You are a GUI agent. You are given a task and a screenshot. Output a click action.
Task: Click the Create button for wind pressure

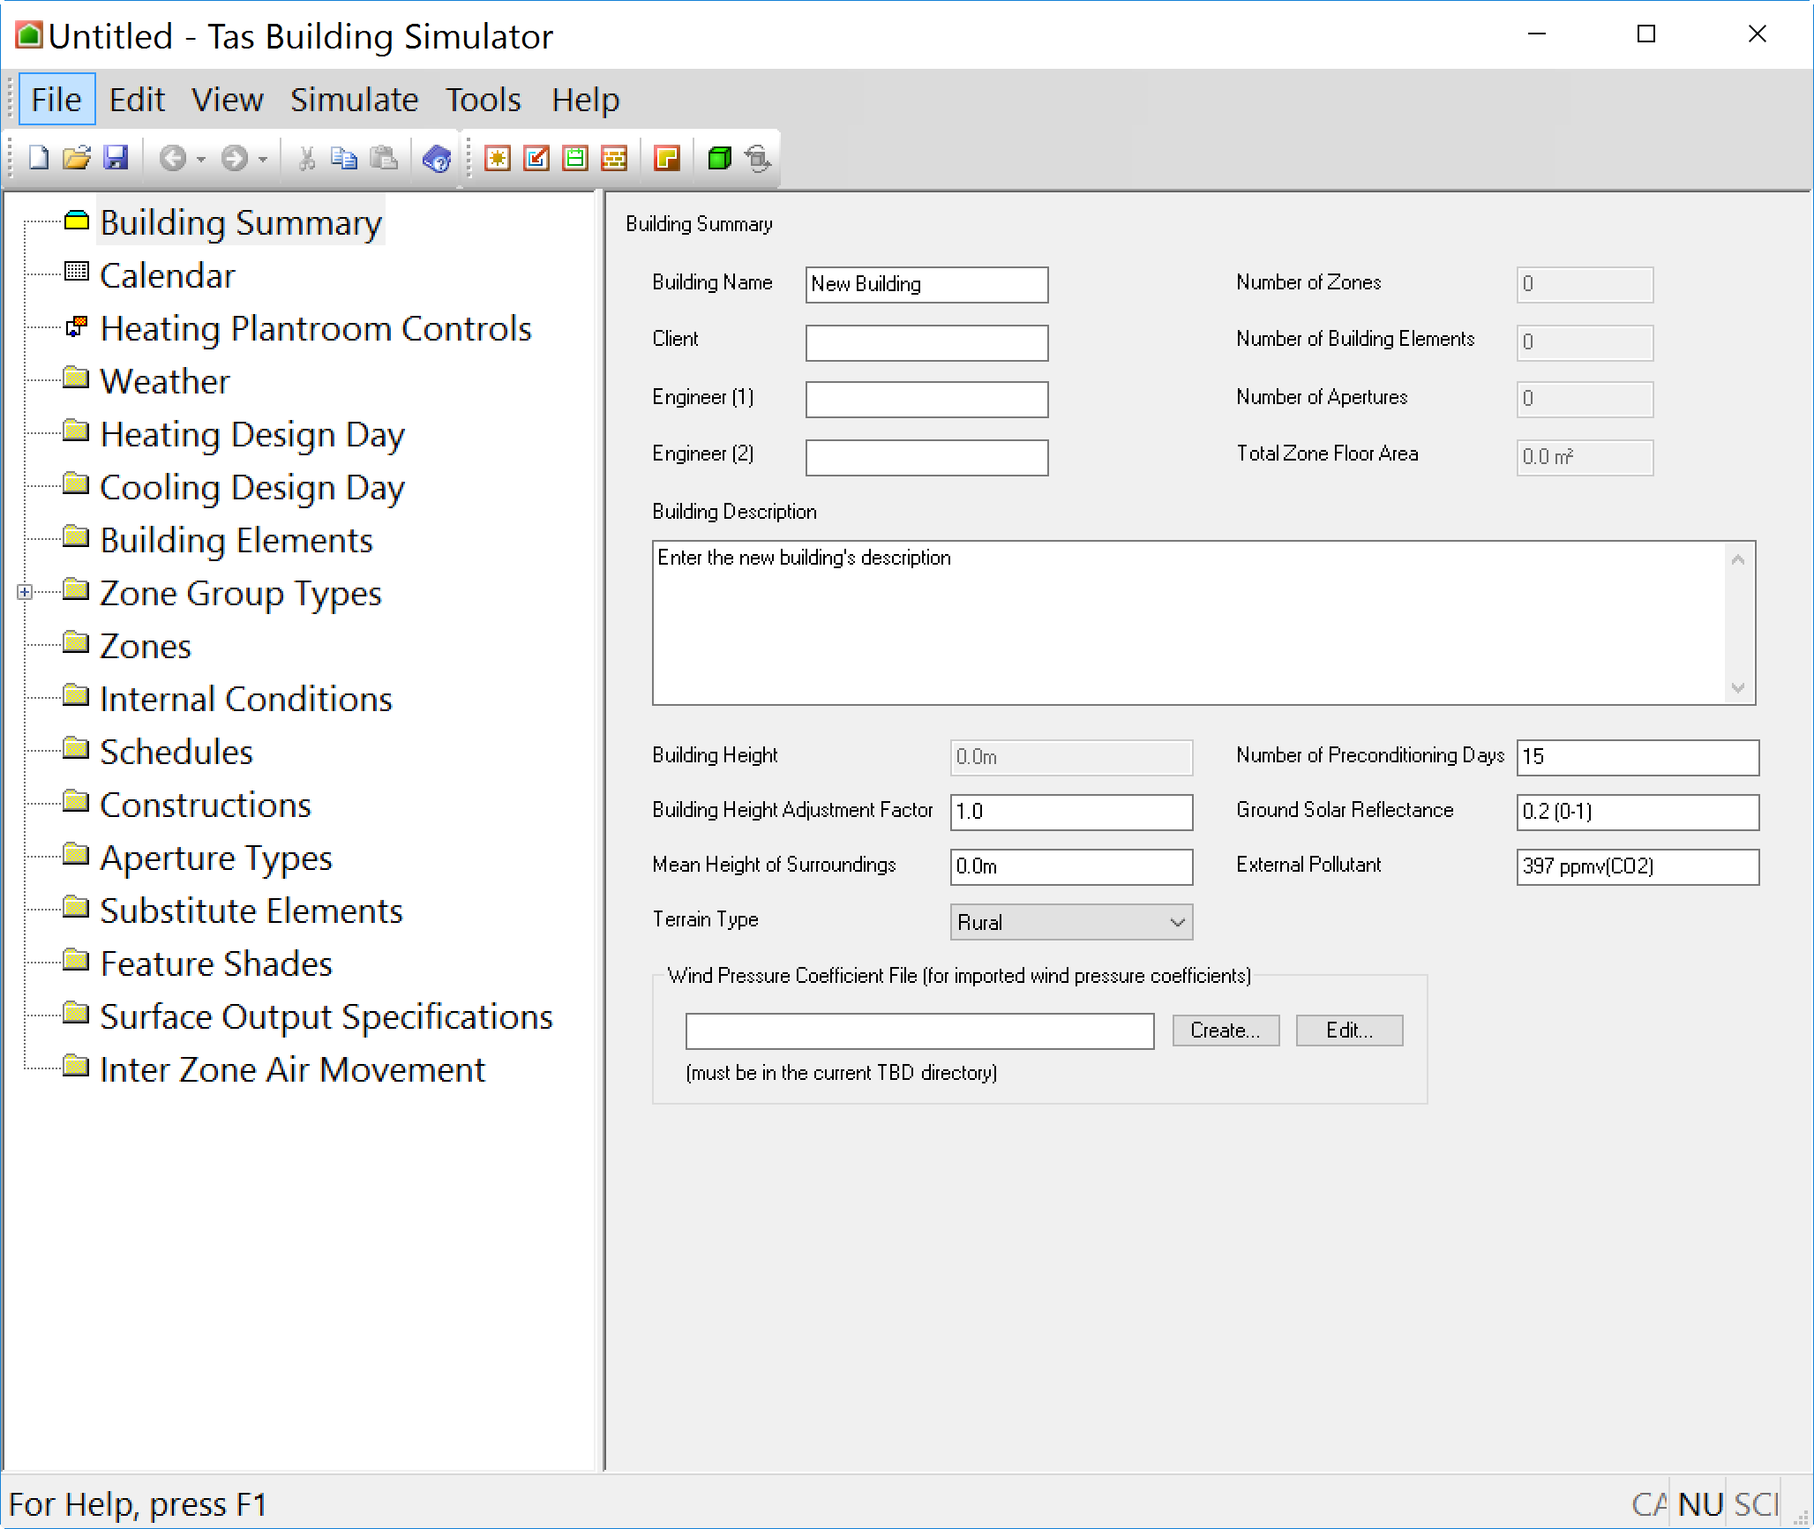click(x=1221, y=1030)
